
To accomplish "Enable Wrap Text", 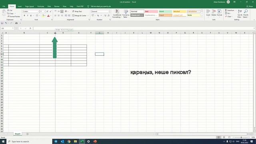I will click(77, 12).
